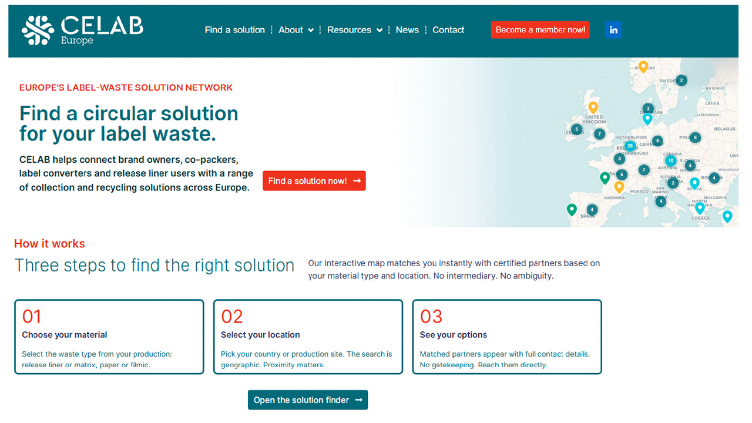Expand the About dropdown chevron
Image resolution: width=752 pixels, height=423 pixels.
tap(311, 31)
